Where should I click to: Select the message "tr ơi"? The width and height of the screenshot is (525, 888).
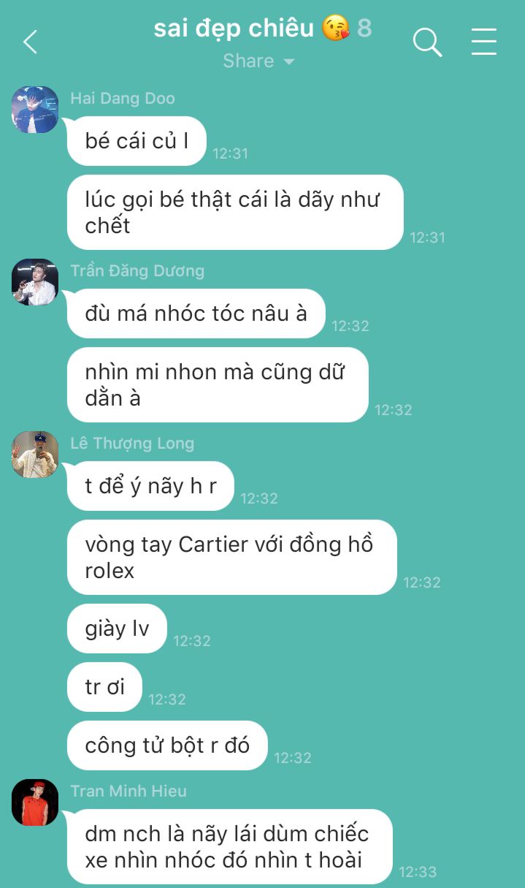tap(104, 687)
